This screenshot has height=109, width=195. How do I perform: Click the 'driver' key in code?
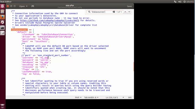pyautogui.click(x=27, y=37)
